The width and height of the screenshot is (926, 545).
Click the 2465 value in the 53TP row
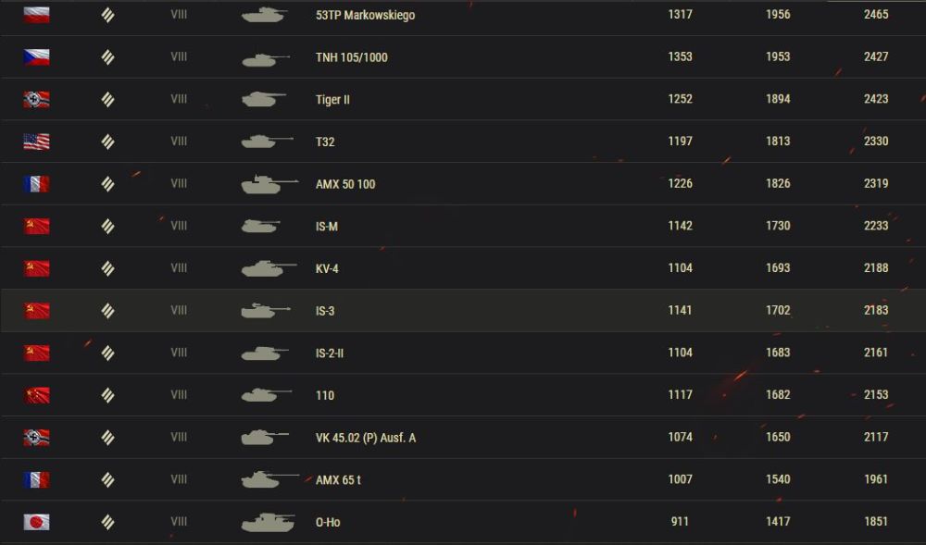876,14
